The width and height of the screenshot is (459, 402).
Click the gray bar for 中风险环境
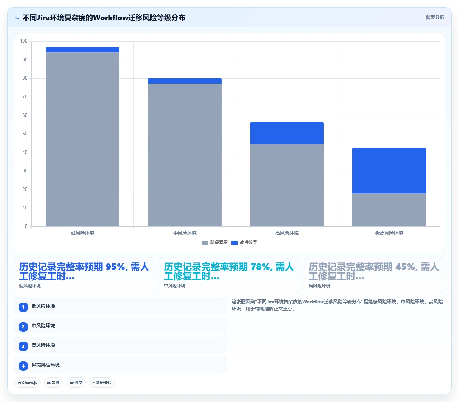[185, 155]
